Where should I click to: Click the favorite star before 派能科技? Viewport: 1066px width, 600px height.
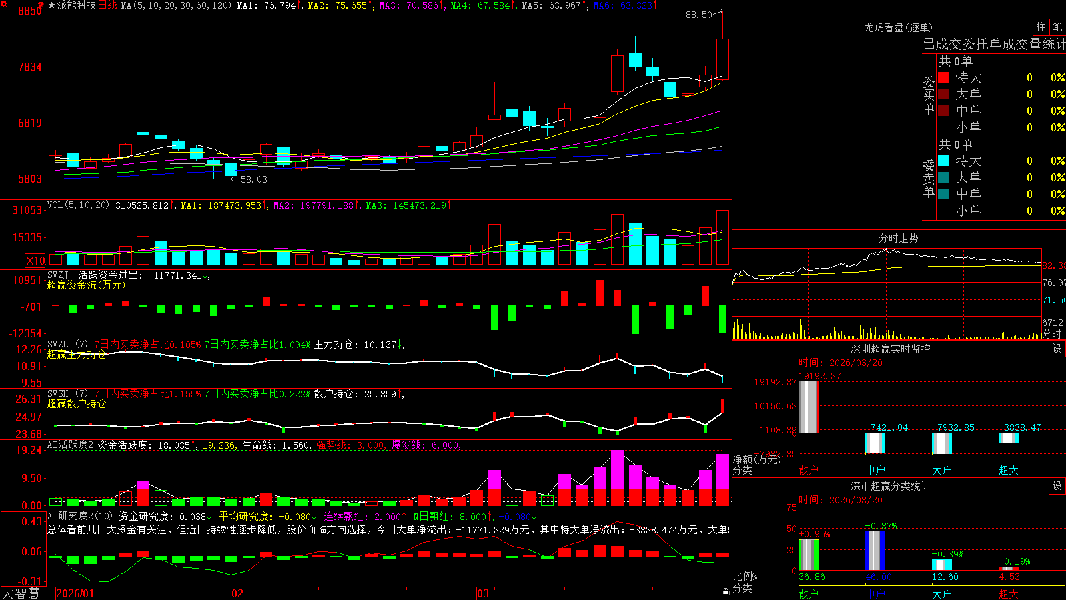52,5
